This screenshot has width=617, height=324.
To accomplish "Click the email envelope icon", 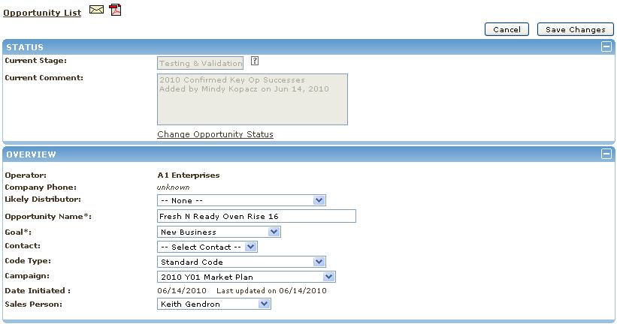I will coord(96,10).
